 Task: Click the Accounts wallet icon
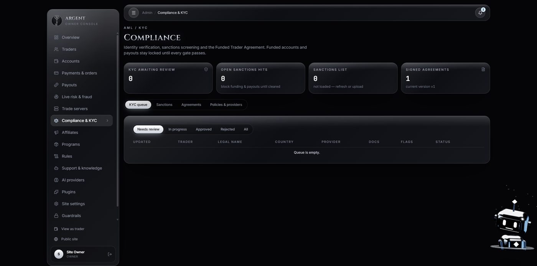pos(56,61)
